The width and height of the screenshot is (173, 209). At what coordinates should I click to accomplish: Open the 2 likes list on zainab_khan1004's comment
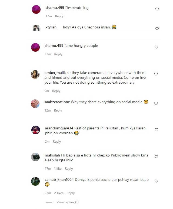point(59,193)
